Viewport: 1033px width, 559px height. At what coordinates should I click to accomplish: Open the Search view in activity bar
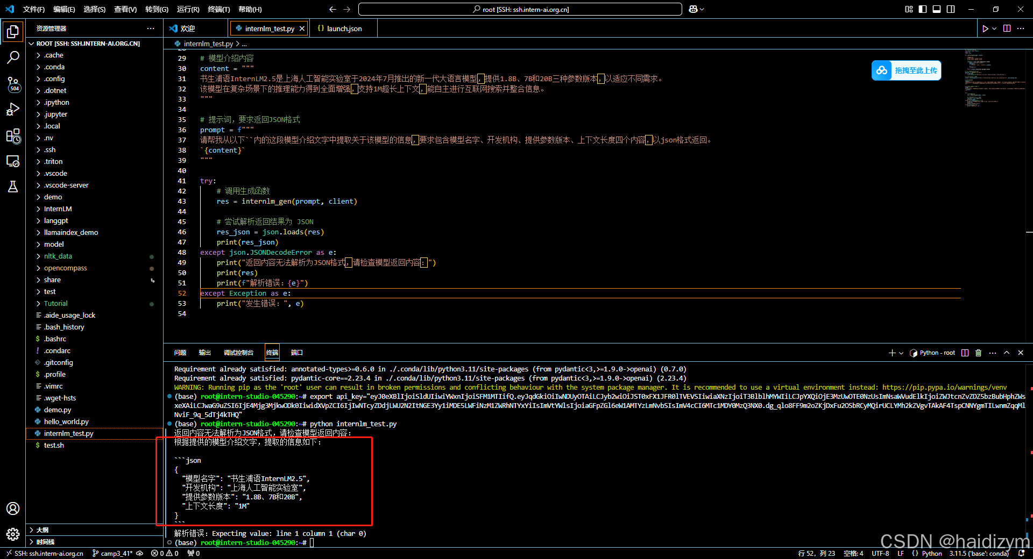click(13, 57)
